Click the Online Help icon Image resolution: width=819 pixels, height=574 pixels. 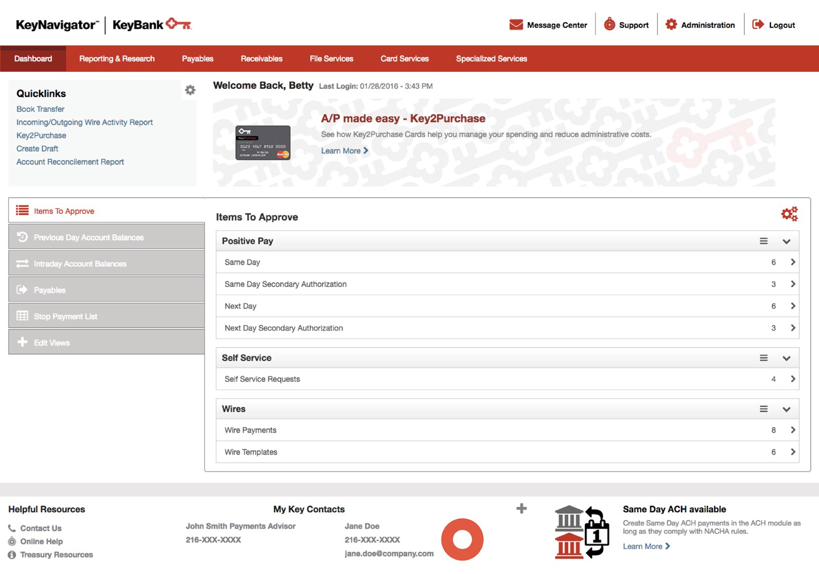point(12,541)
